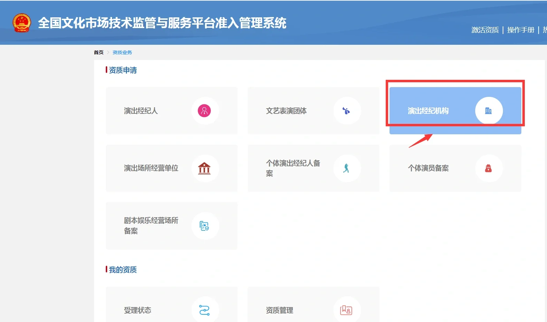
Task: Select the 演出经纪人 card label
Action: [x=141, y=111]
